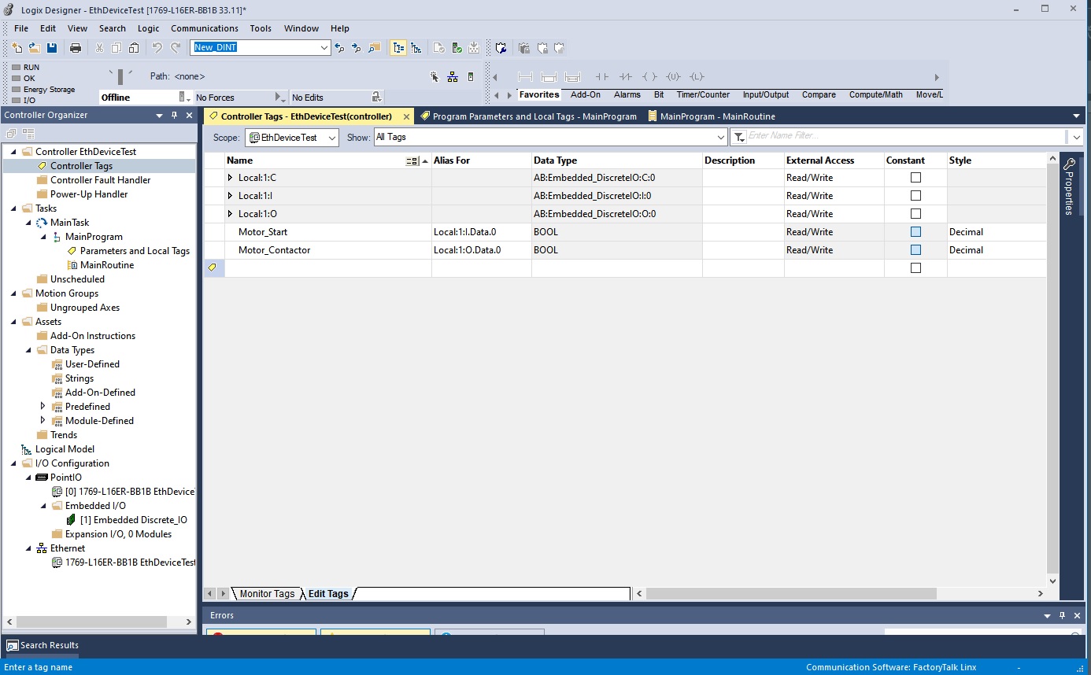Switch to the Monitor Tags tab
Image resolution: width=1091 pixels, height=675 pixels.
[267, 594]
